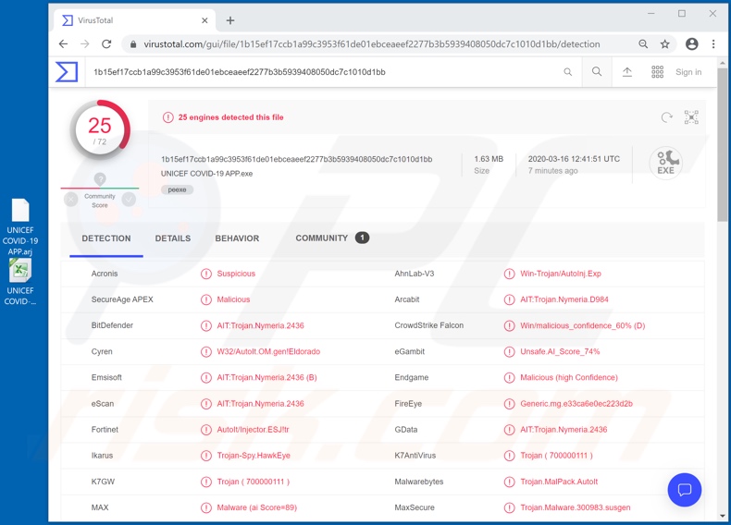The width and height of the screenshot is (731, 525).
Task: Reload the page in Chrome
Action: tap(106, 44)
